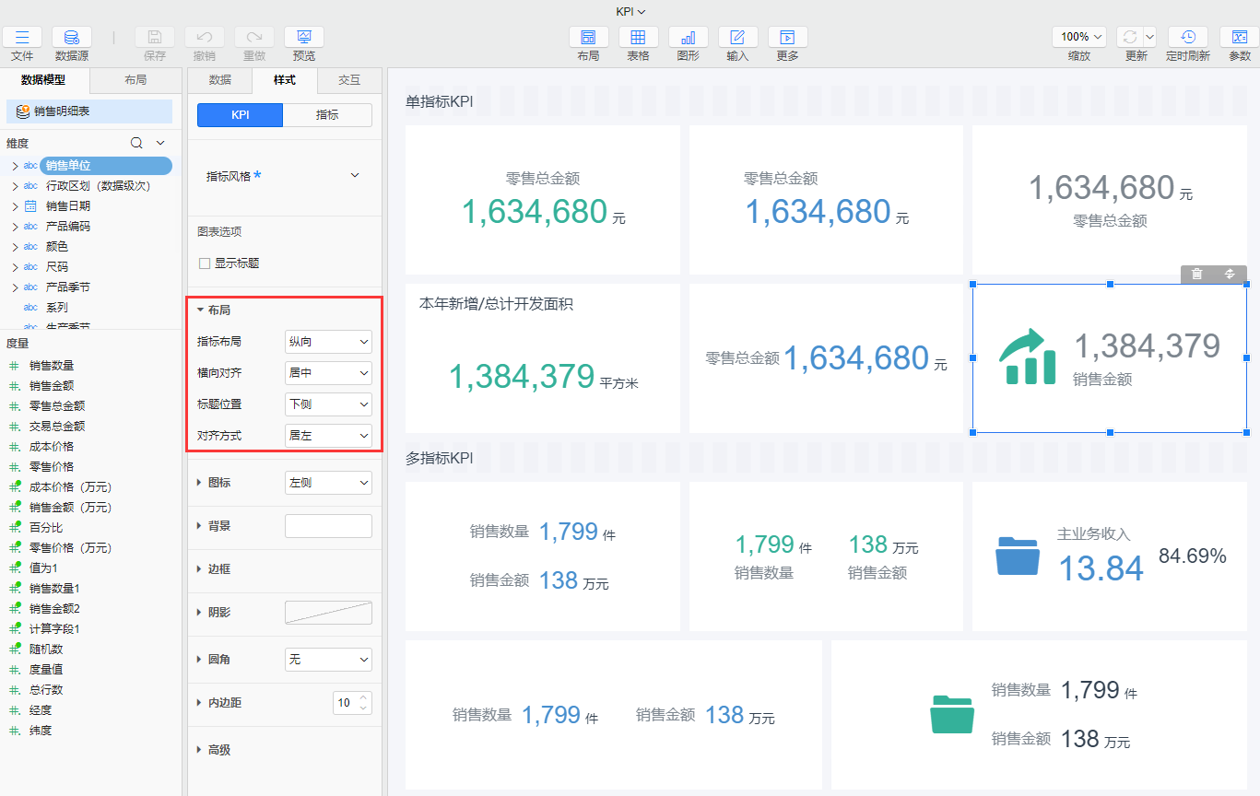The width and height of the screenshot is (1260, 796).
Task: Click the 背景 color swatch
Action: 328,526
